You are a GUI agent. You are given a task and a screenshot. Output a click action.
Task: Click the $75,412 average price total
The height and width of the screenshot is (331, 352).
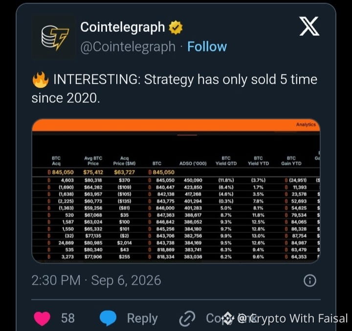pyautogui.click(x=93, y=172)
